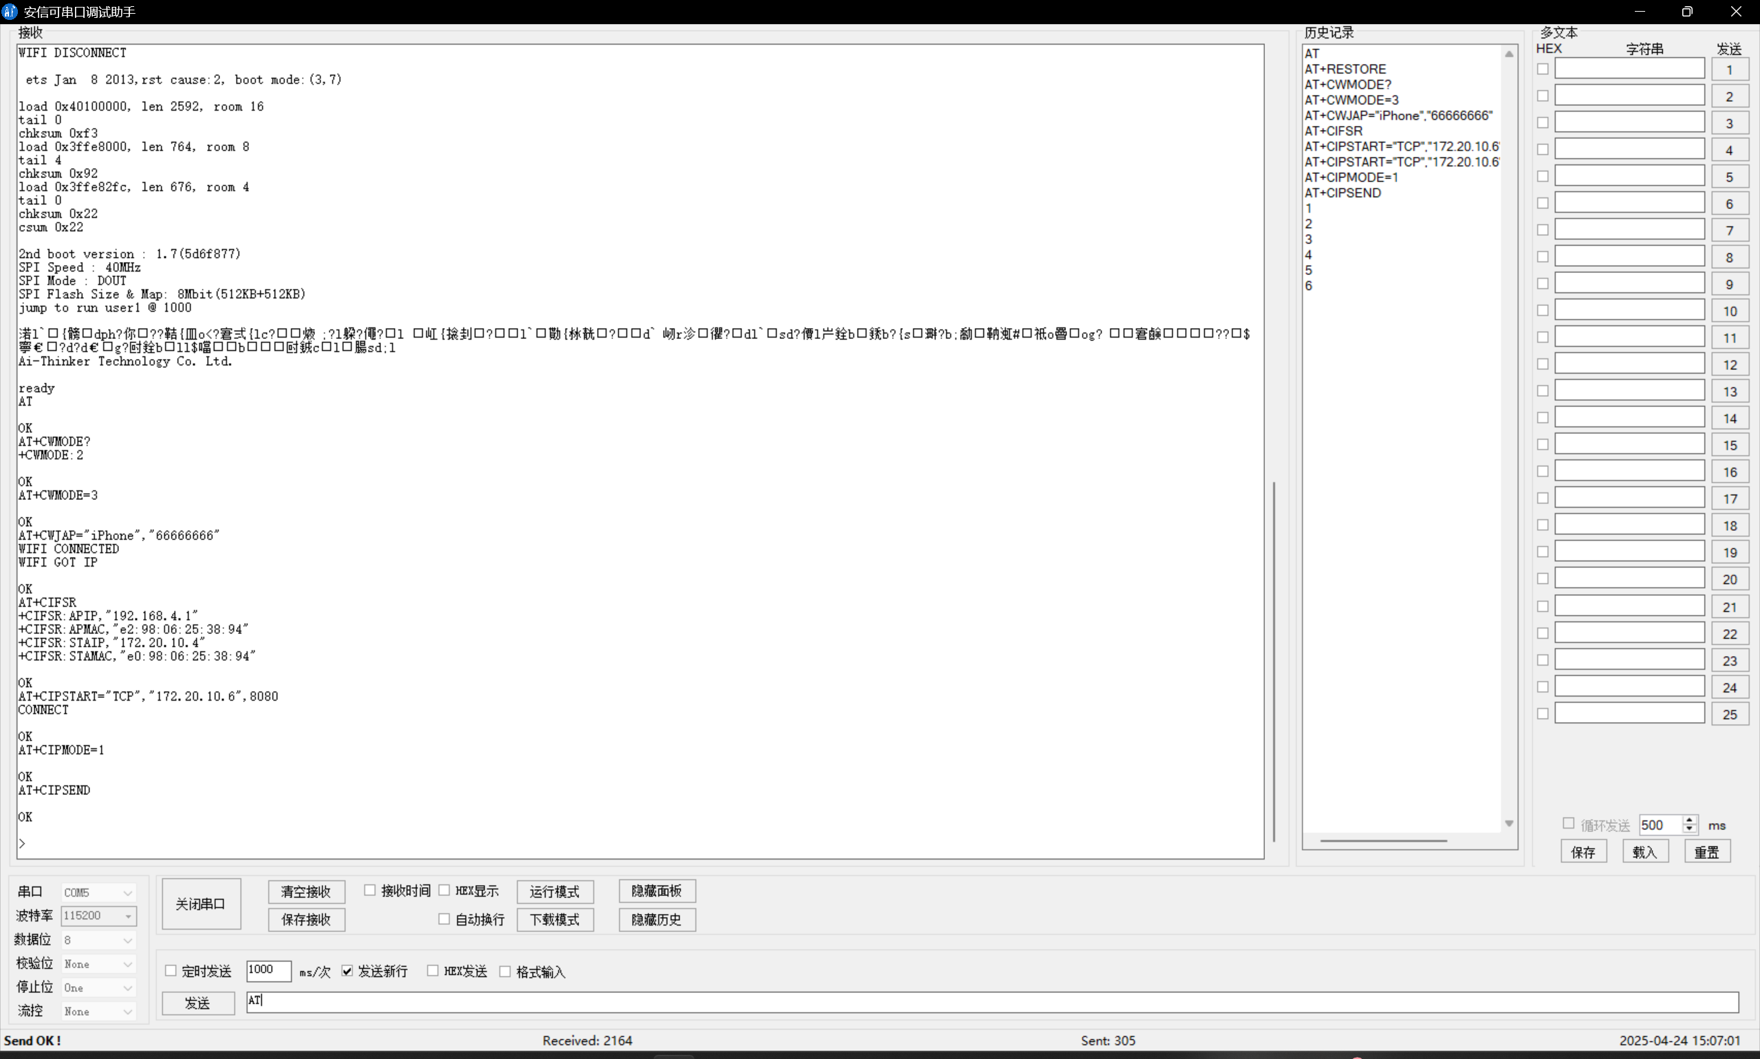Enable 定时发送 timed send checkbox

(x=171, y=970)
